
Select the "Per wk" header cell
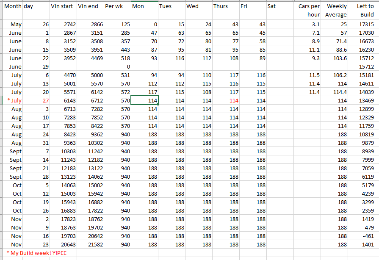click(117, 7)
